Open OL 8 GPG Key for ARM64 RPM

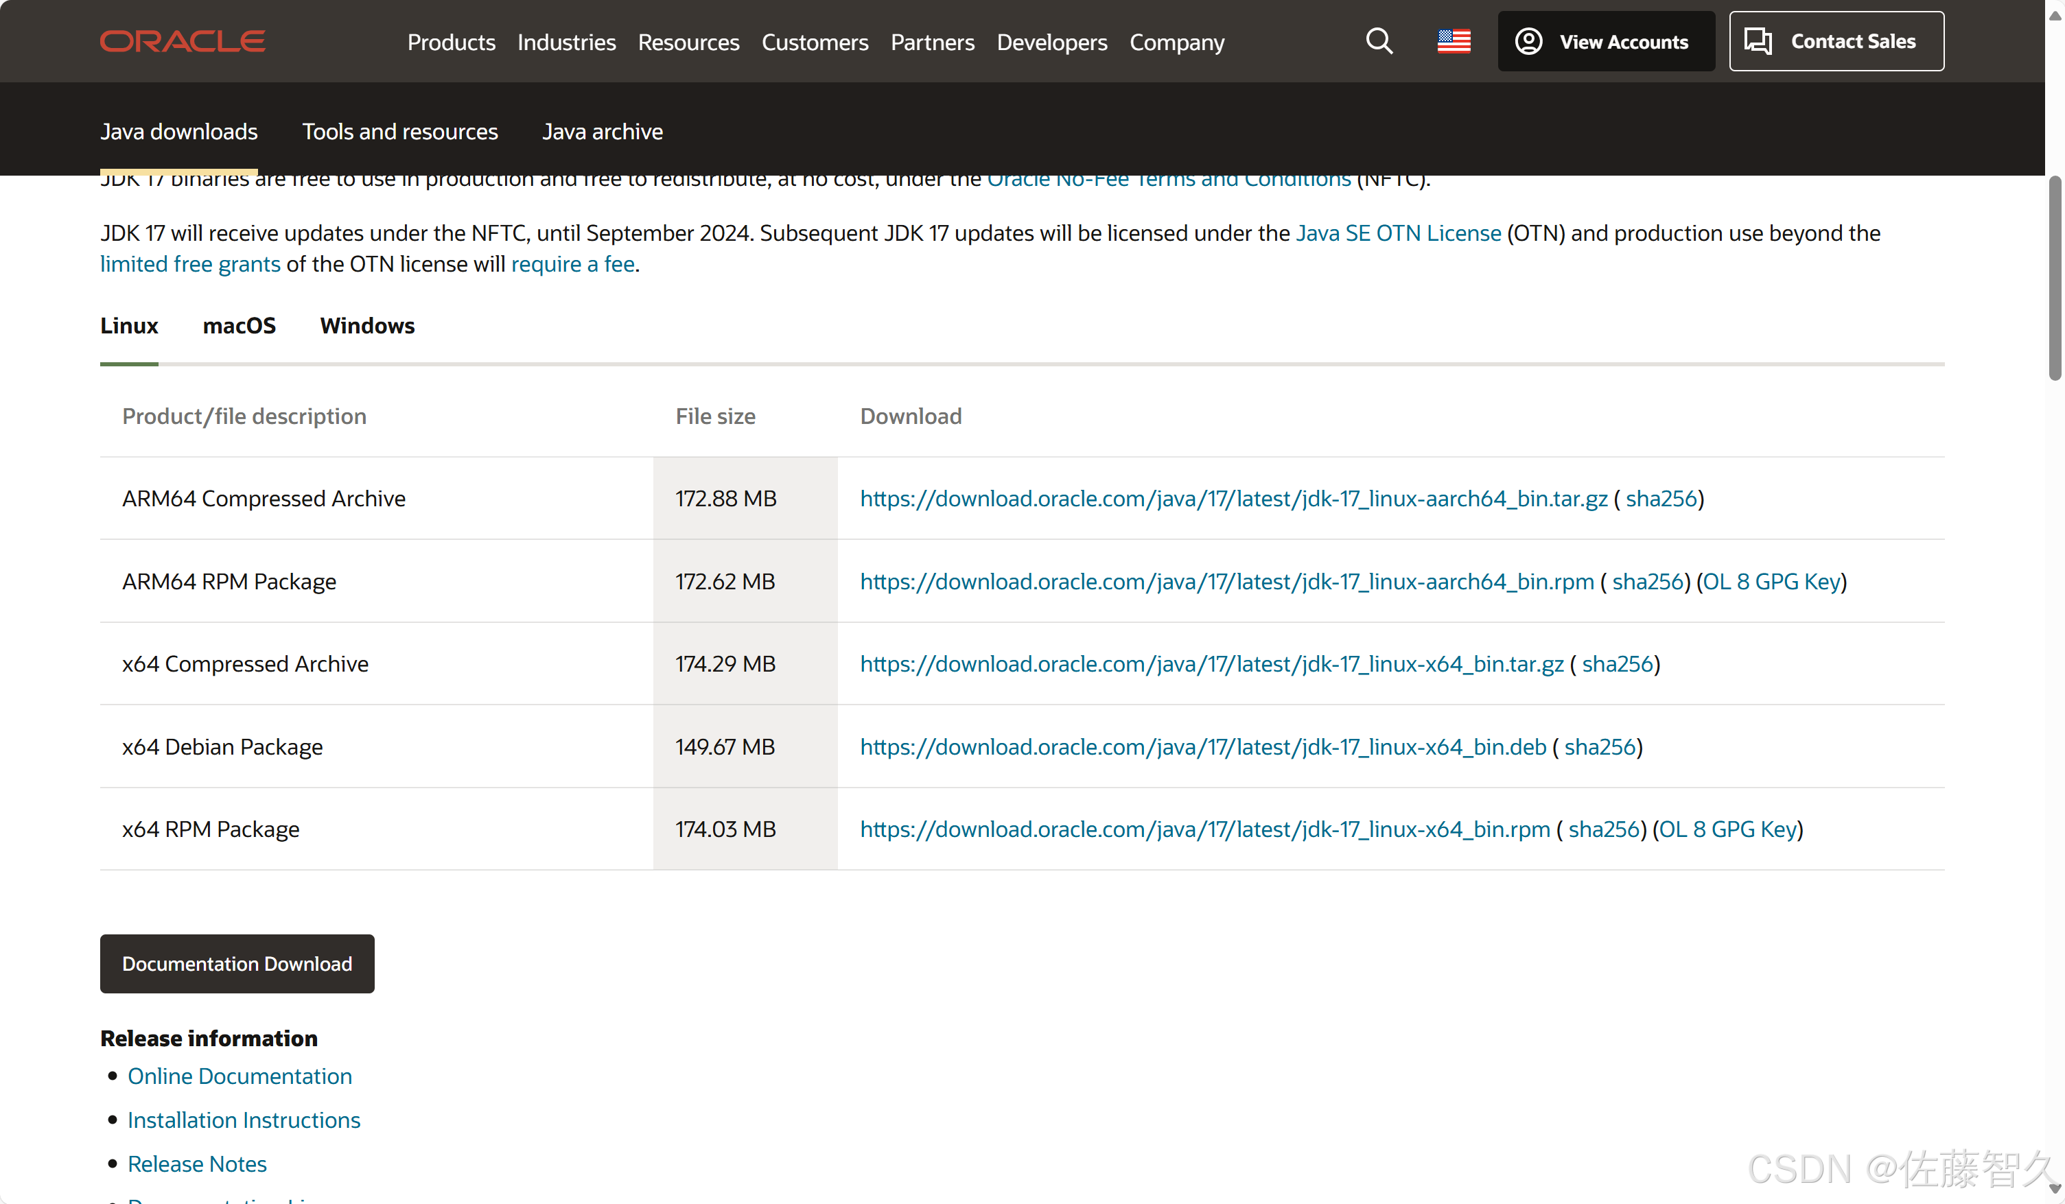pyautogui.click(x=1772, y=582)
